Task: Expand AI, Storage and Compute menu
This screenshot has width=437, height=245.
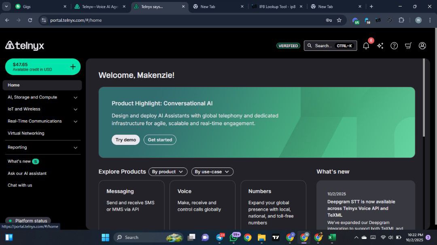Action: tap(75, 97)
